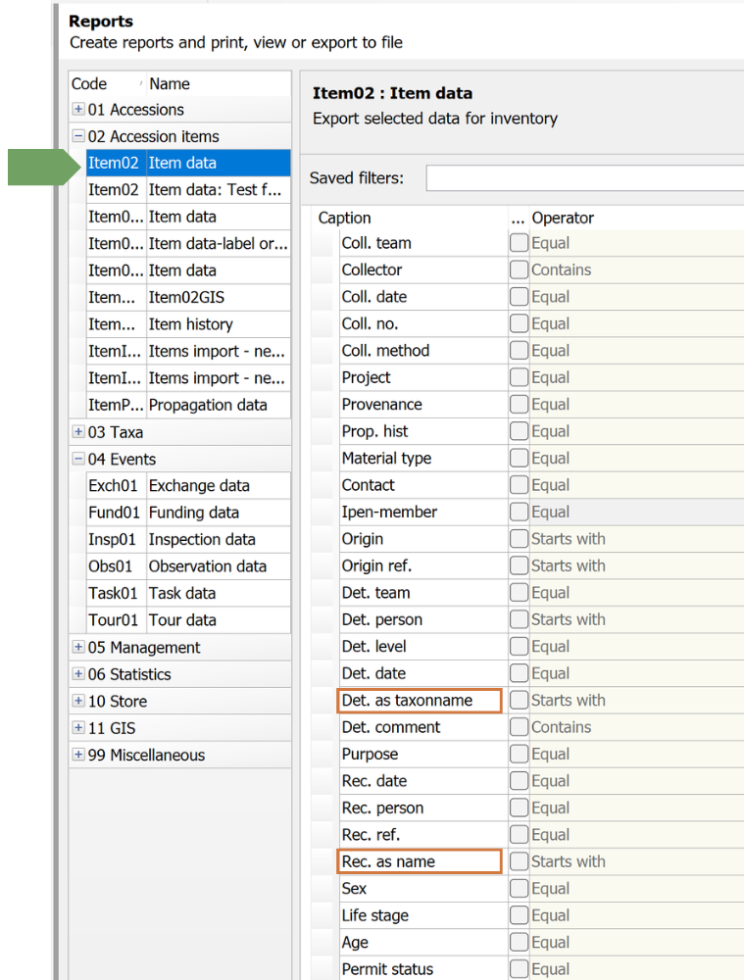Expand the 99 Miscellaneous tree node
The width and height of the screenshot is (744, 980).
(78, 755)
